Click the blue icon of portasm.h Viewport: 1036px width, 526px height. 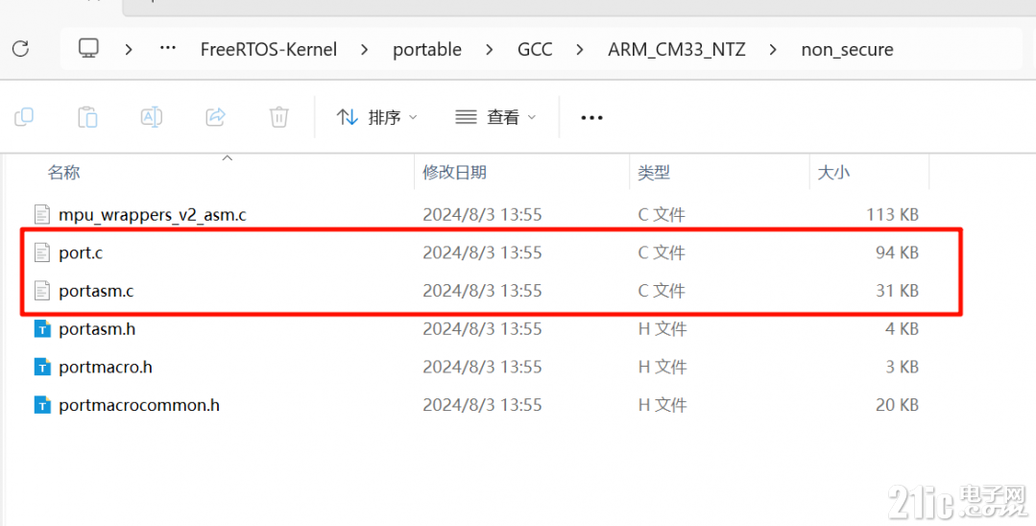coord(42,328)
